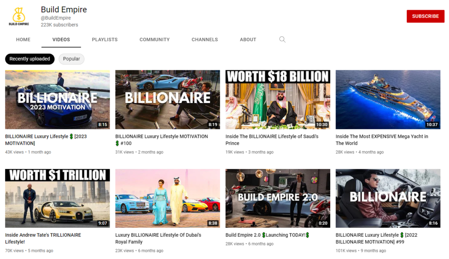Screen dimensions: 449x259
Task: Click the Dubai Royal Family video thumbnail
Action: (x=167, y=198)
